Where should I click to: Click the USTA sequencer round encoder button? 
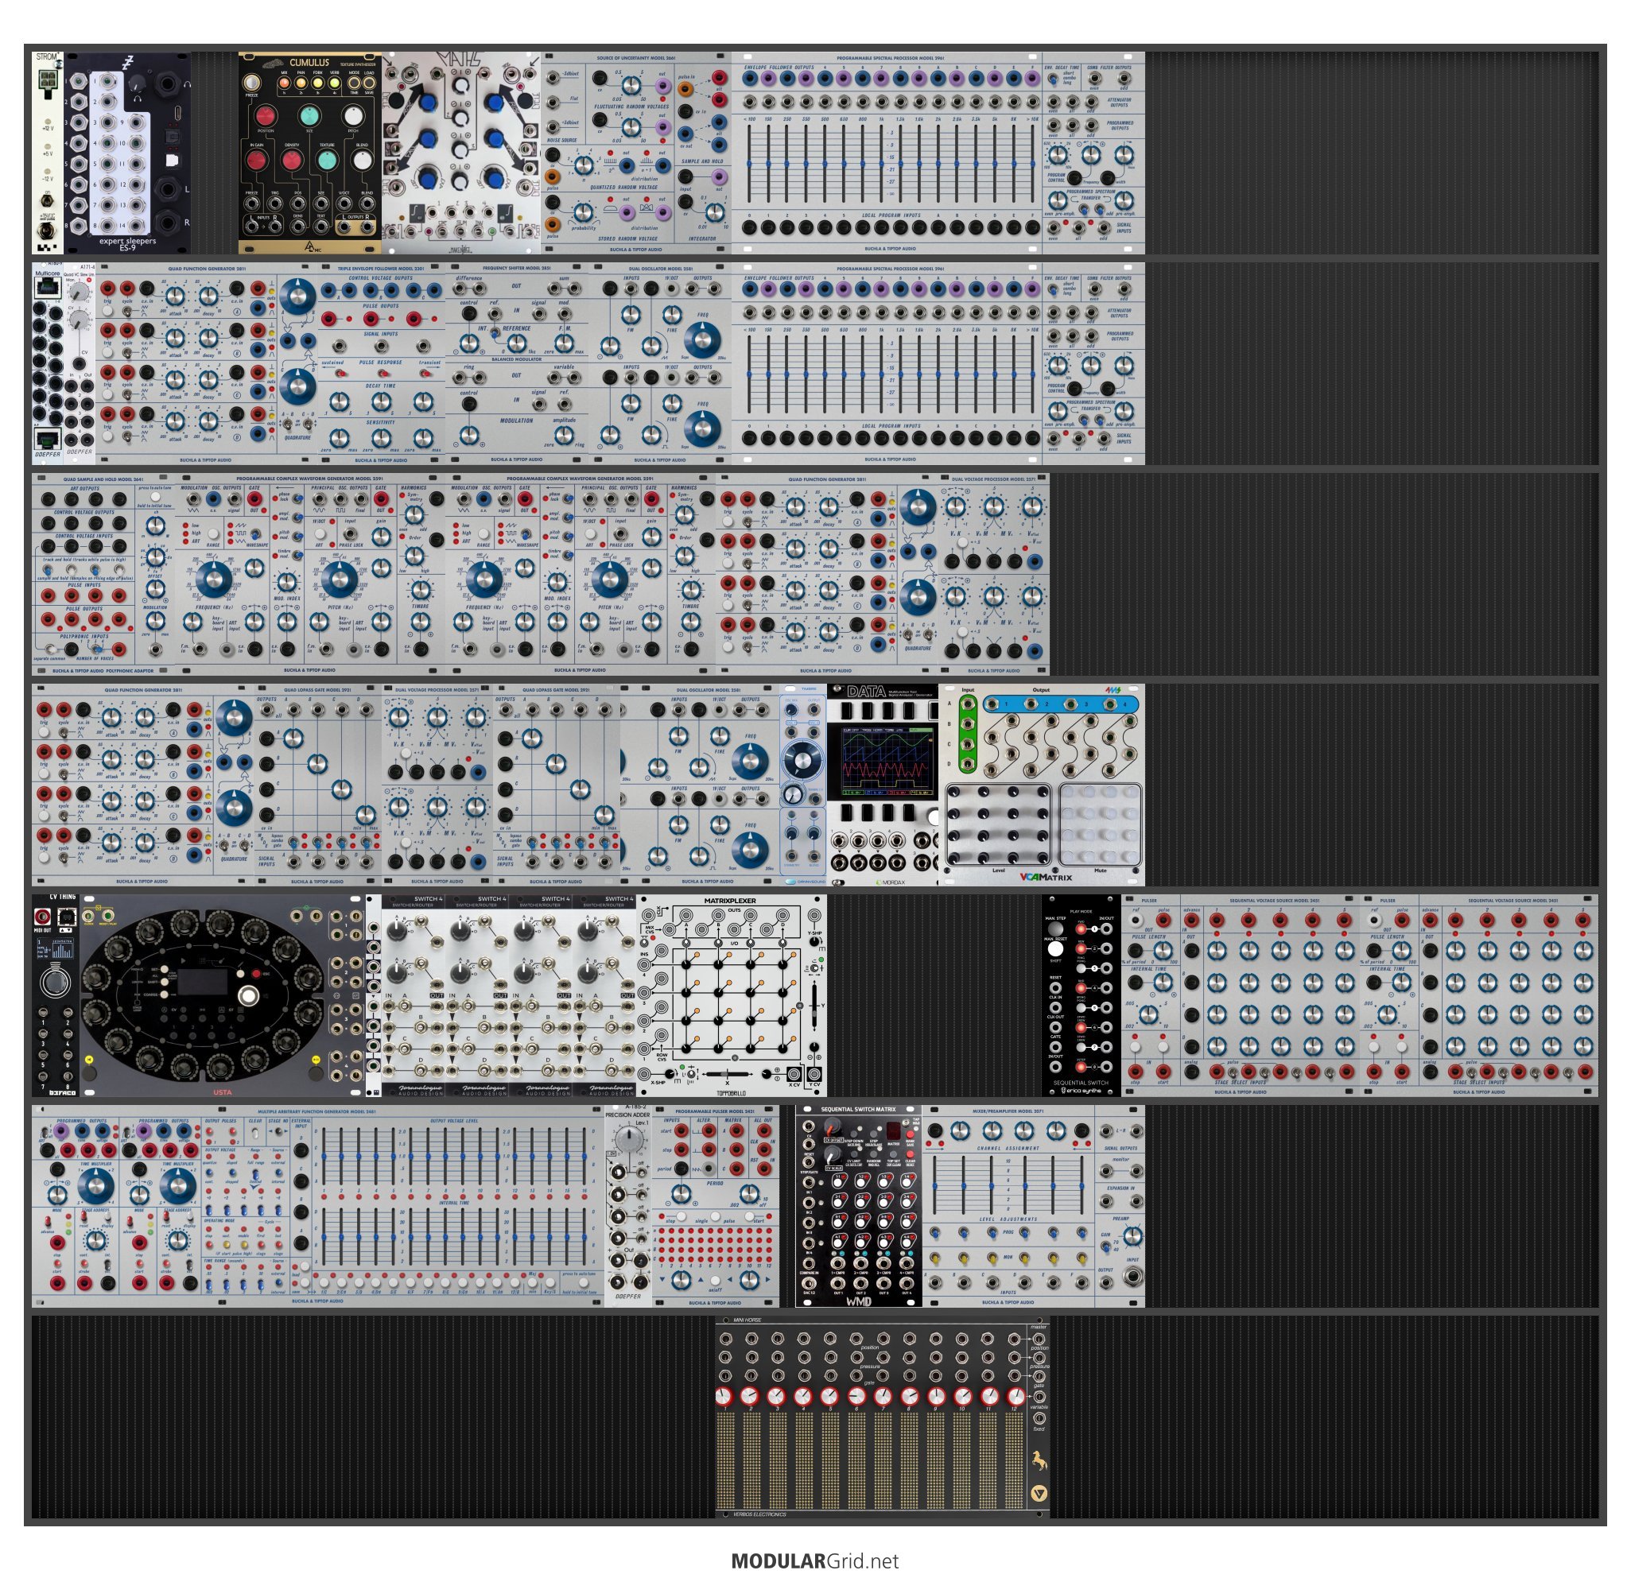pyautogui.click(x=247, y=996)
